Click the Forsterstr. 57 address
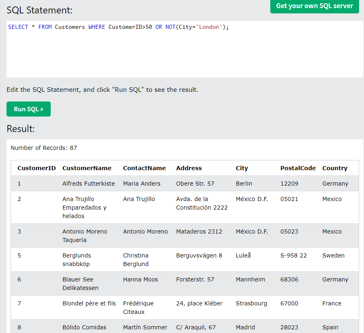The width and height of the screenshot is (364, 333). click(x=195, y=279)
